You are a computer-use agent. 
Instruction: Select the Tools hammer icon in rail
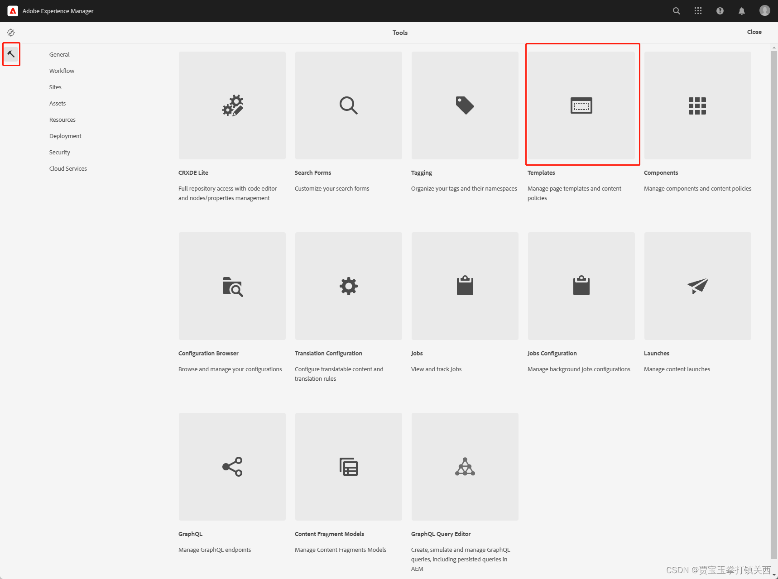(x=11, y=54)
